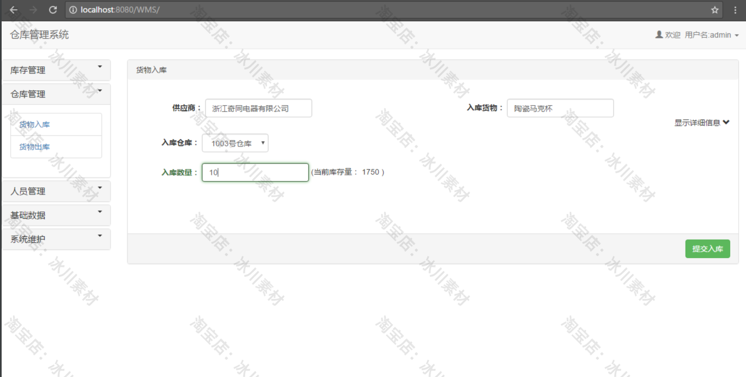The image size is (746, 377).
Task: Click the 入库仓库 label text
Action: [180, 143]
